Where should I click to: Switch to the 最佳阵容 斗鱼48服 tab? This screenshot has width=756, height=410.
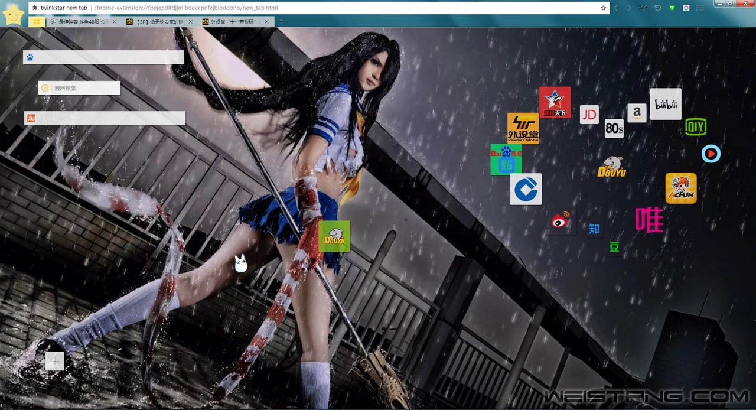[x=83, y=22]
